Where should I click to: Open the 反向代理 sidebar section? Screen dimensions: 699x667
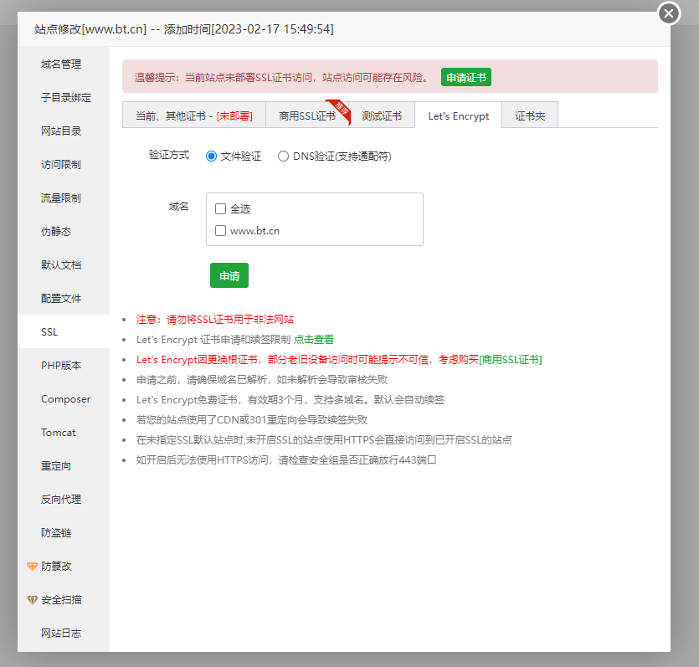[61, 500]
